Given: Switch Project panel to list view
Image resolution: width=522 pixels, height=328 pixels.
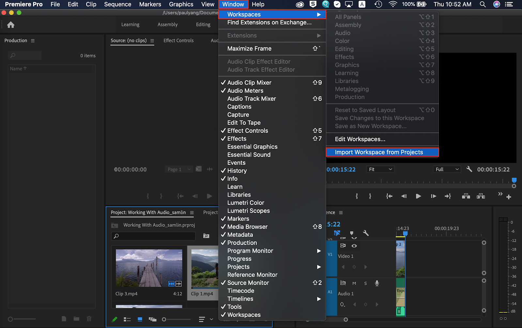Looking at the screenshot, I should 127,320.
